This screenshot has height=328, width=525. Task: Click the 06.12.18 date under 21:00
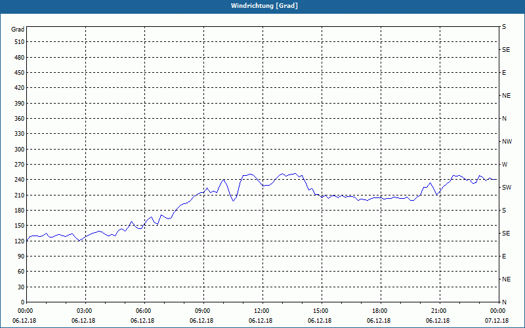[x=438, y=321]
